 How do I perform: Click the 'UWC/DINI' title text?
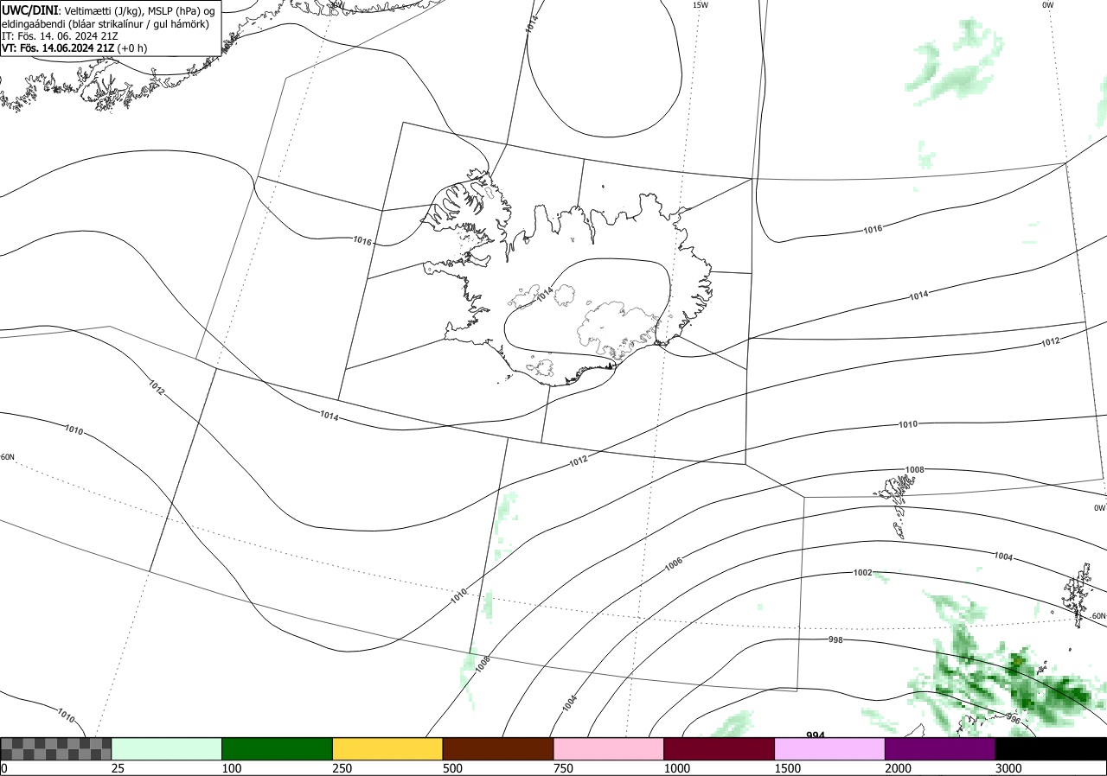tap(31, 10)
